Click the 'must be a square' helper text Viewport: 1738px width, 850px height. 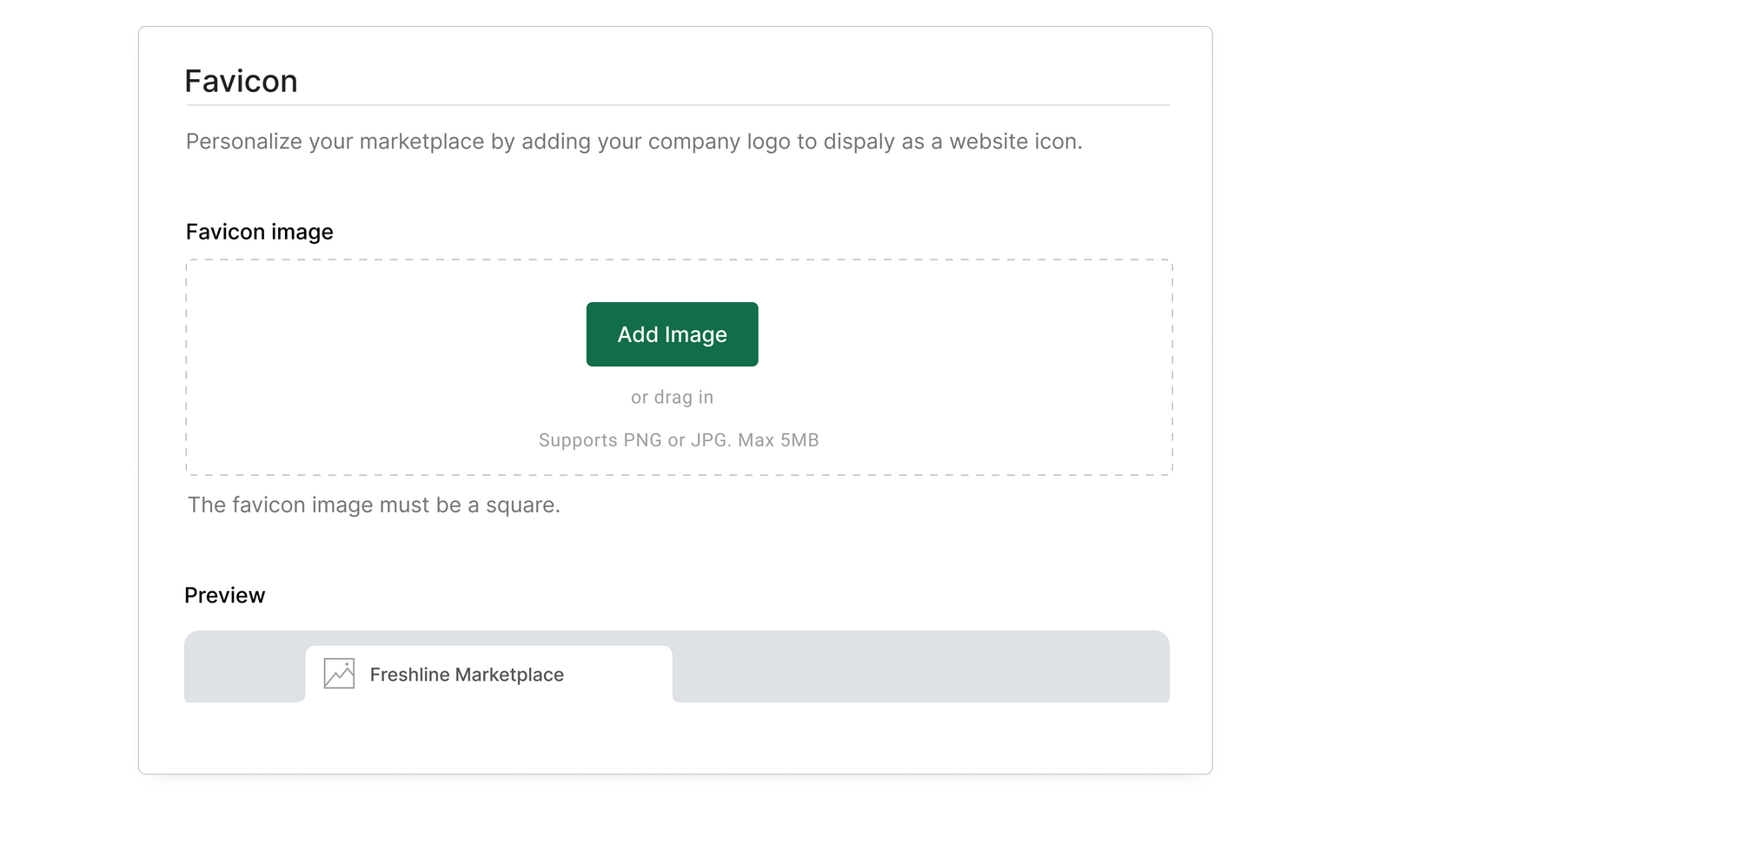tap(374, 505)
